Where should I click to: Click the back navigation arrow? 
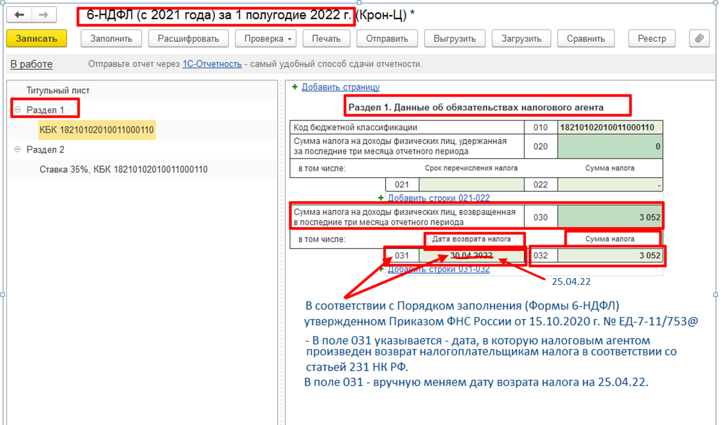(x=19, y=15)
